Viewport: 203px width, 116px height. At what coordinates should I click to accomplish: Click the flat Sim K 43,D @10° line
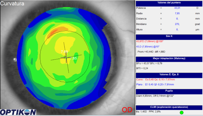click(x=148, y=47)
